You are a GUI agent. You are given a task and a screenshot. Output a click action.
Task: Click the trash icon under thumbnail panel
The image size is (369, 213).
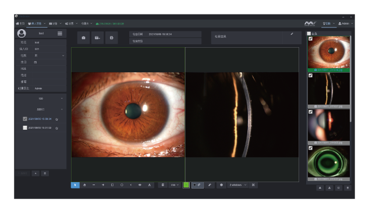347,188
